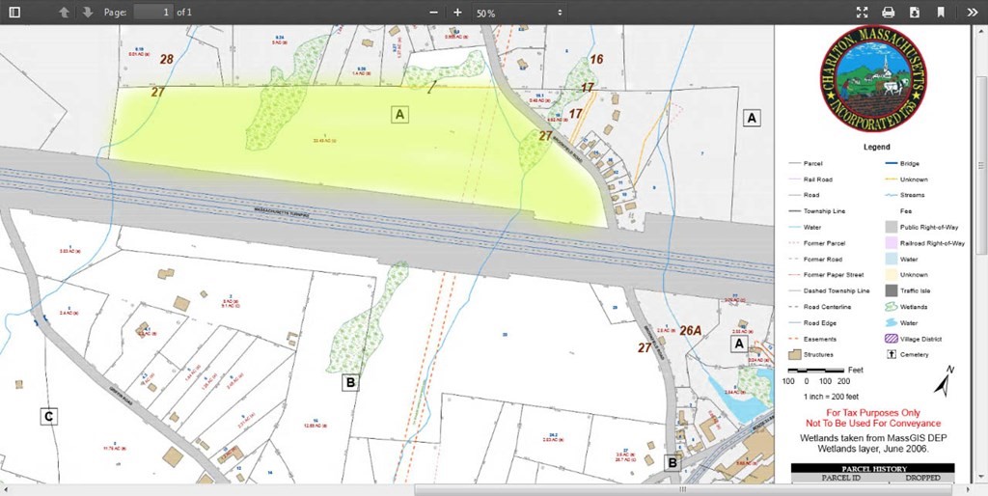Open the 50% zoom level dropdown

pyautogui.click(x=518, y=13)
